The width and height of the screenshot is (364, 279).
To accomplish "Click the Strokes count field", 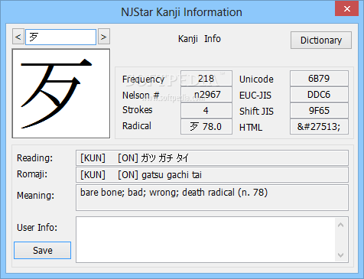I will pos(206,110).
